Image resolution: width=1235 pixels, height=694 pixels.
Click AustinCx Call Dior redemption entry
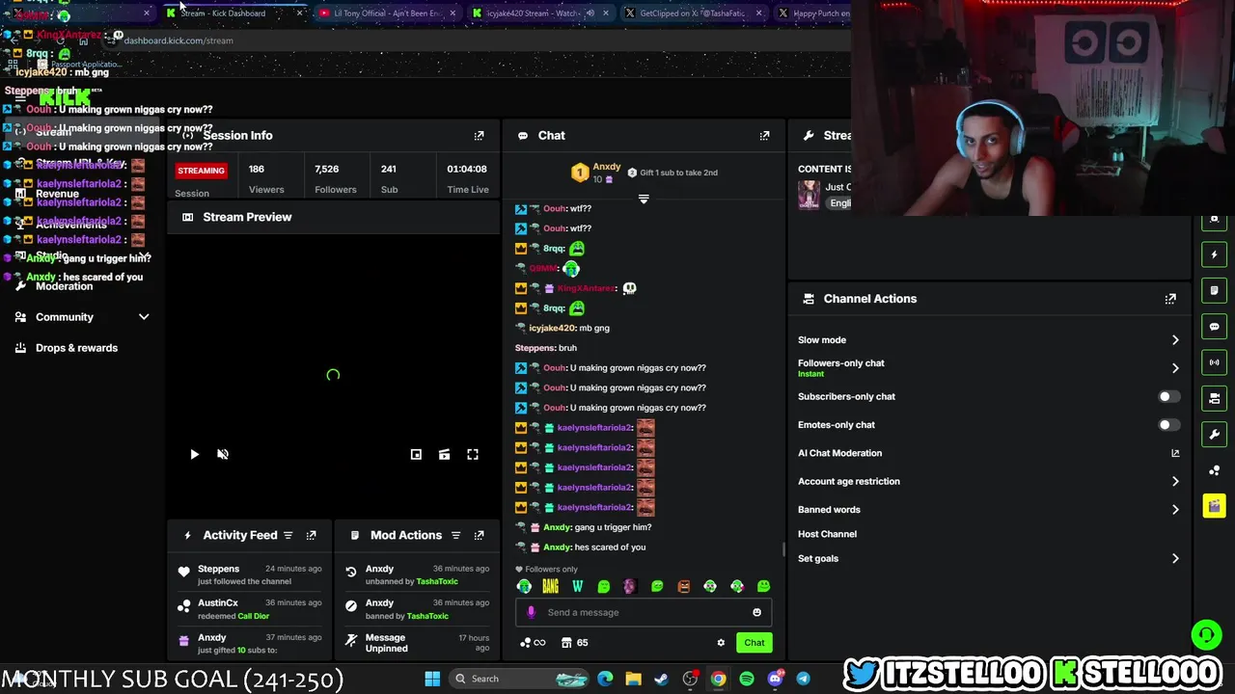pyautogui.click(x=250, y=609)
